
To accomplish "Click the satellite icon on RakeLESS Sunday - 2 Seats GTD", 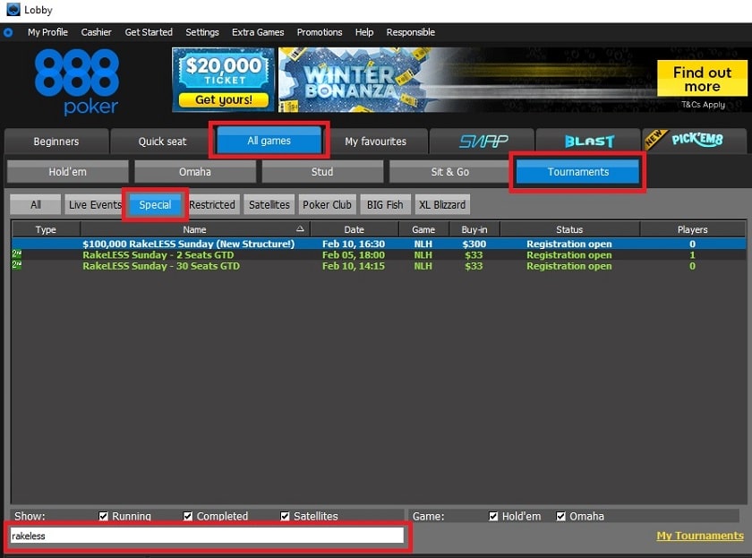I will pos(17,254).
